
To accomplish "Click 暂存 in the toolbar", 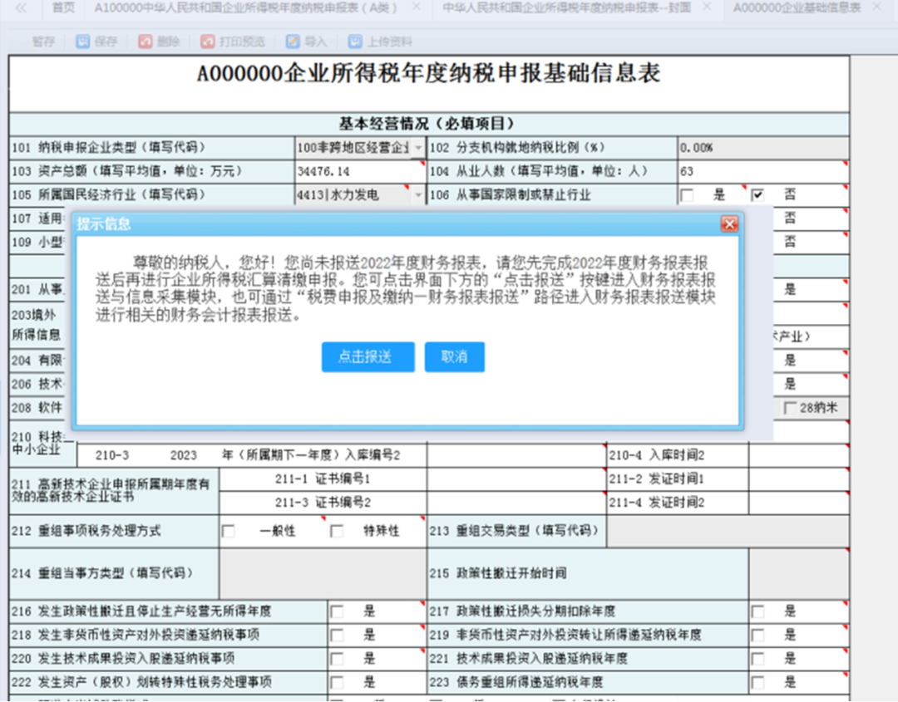I will click(x=43, y=42).
